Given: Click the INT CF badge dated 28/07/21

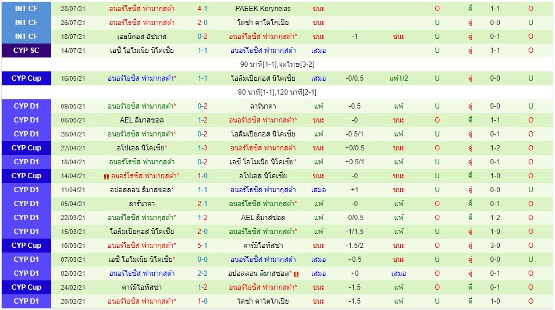Looking at the screenshot, I should click(26, 9).
